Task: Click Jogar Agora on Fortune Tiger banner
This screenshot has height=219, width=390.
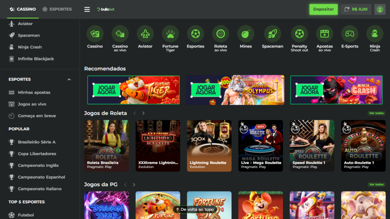Action: tap(107, 90)
